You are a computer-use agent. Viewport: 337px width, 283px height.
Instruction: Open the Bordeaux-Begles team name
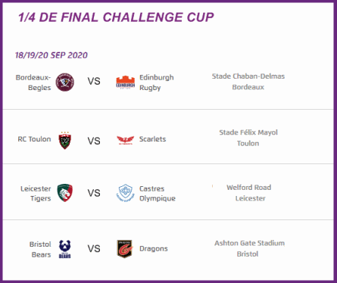point(33,82)
